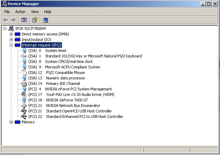The image size is (220, 155).
Task: Expand the Memory node
Action: (x=11, y=122)
